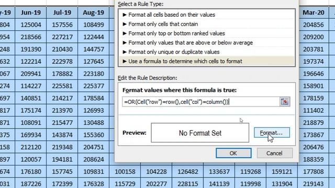The height and width of the screenshot is (188, 335).
Task: Click cell with value 213970
Action: click(x=62, y=111)
